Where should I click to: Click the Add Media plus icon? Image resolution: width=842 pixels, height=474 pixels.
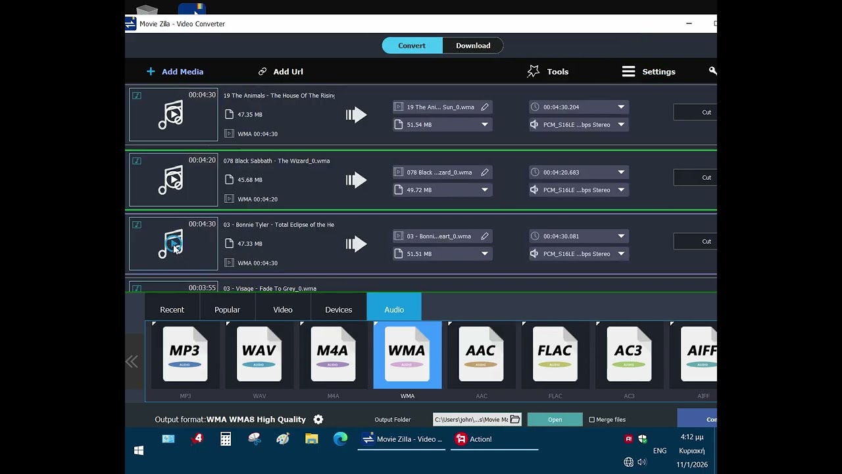pyautogui.click(x=151, y=71)
